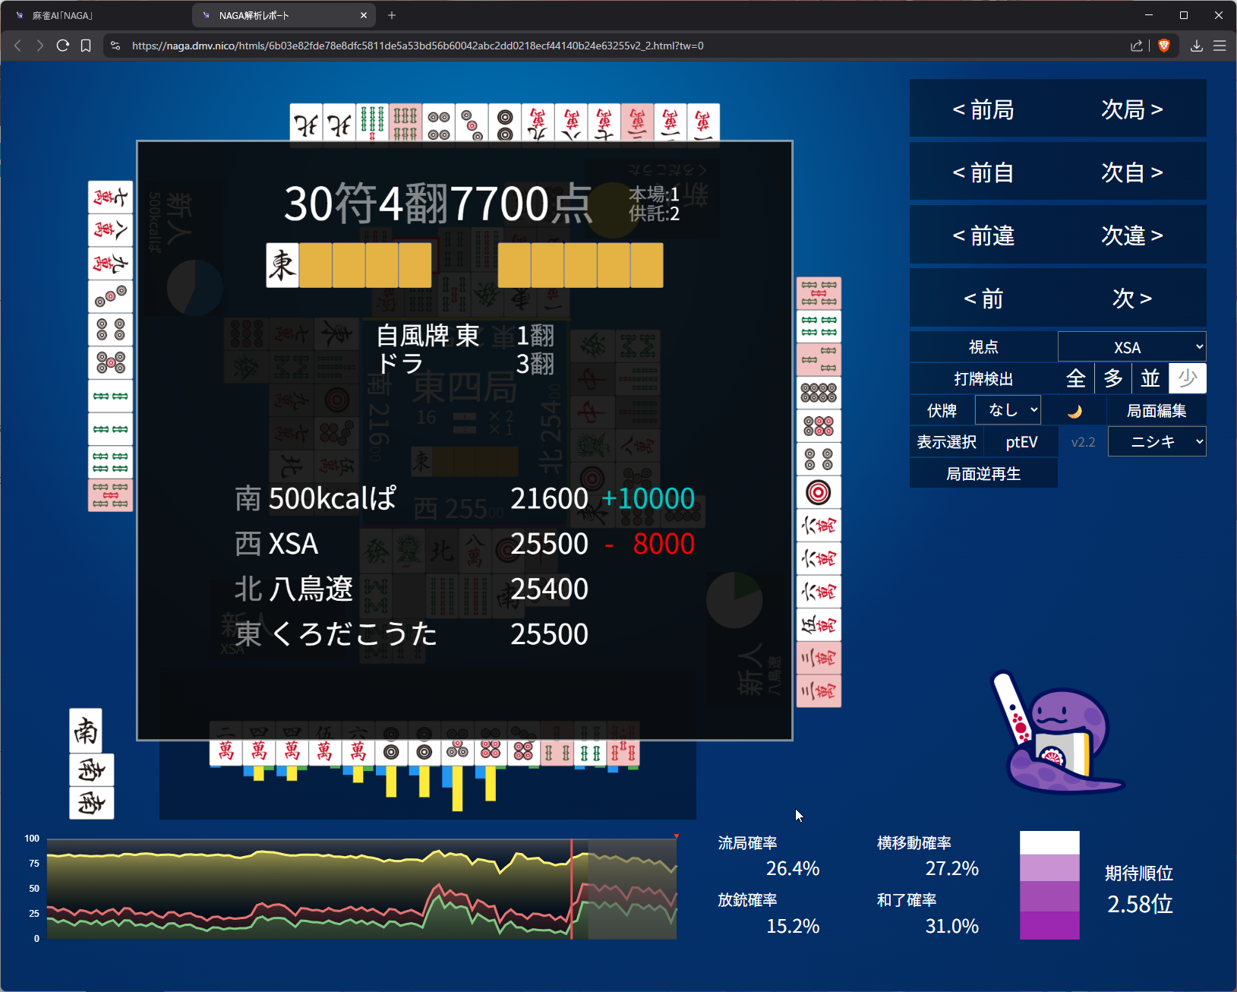The width and height of the screenshot is (1237, 992).
Task: Toggle the moon night-mode icon
Action: tap(1074, 411)
